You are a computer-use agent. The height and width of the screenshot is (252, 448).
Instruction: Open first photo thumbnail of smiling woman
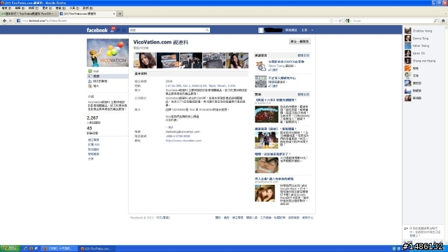point(145,60)
